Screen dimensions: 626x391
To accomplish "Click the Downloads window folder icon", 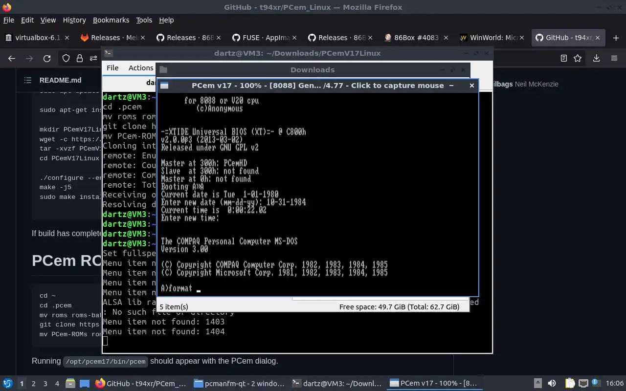I will click(x=163, y=70).
